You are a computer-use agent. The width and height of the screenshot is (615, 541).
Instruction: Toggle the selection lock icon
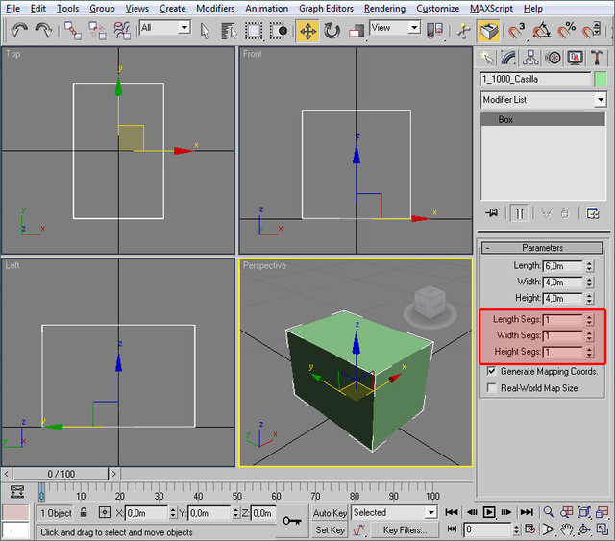click(84, 513)
